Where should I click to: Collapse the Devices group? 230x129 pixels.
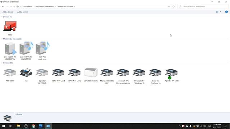1,17
